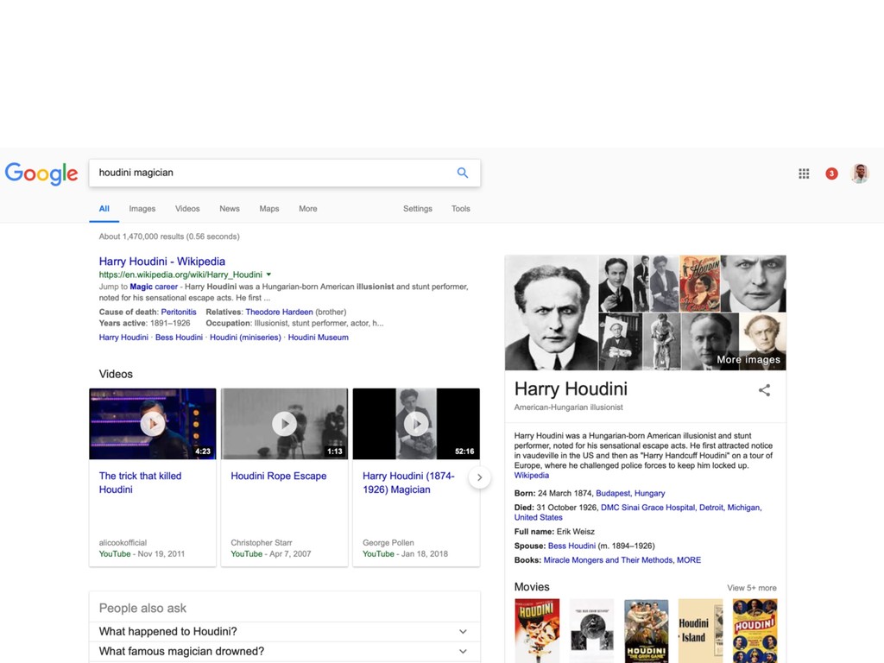Image resolution: width=884 pixels, height=663 pixels.
Task: Open the first red HOUDINI movie poster
Action: pos(537,630)
